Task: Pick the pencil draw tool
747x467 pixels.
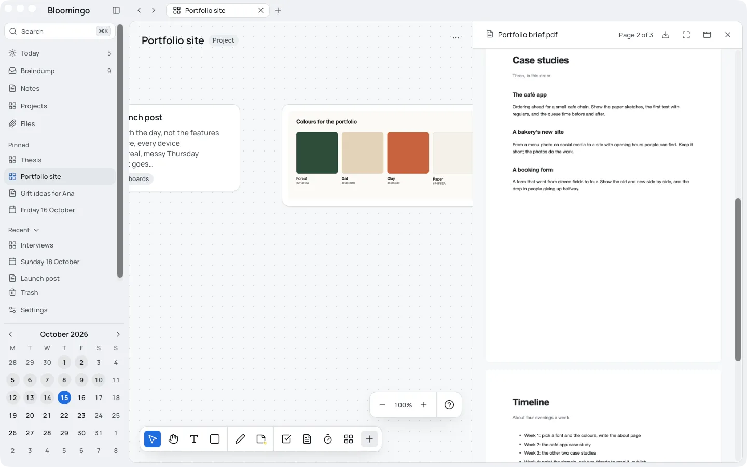Action: coord(240,439)
